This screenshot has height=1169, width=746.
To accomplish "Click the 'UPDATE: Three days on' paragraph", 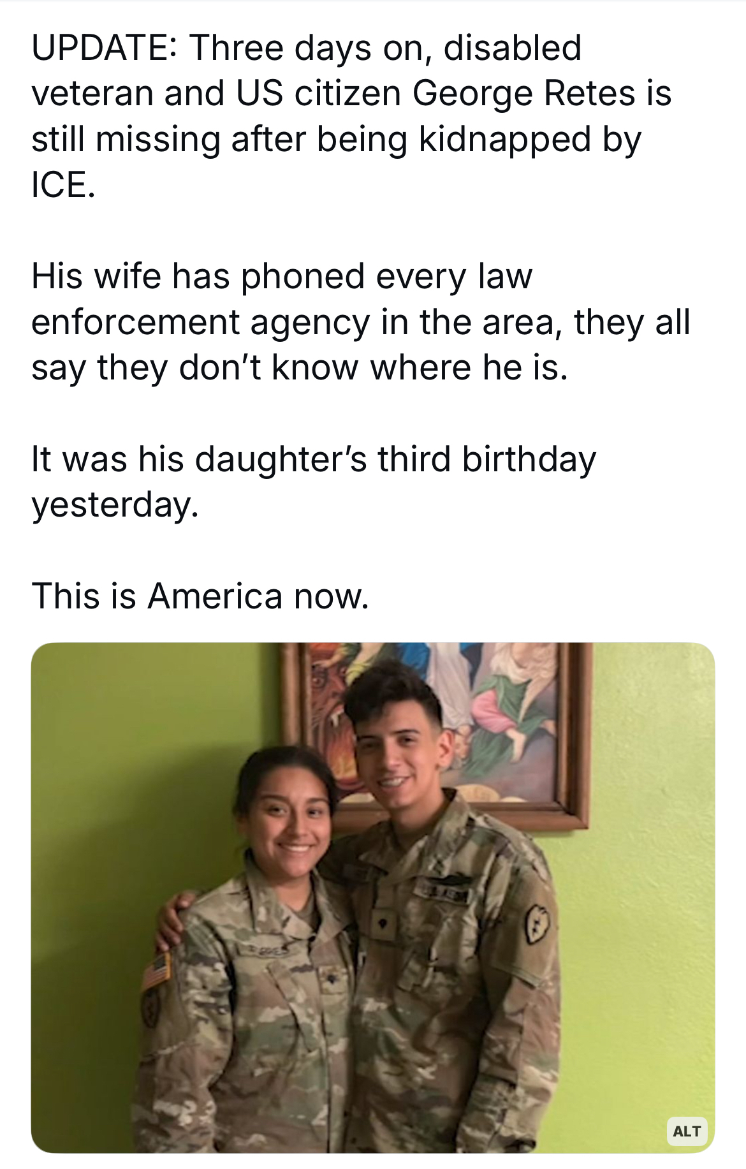I will pyautogui.click(x=351, y=116).
